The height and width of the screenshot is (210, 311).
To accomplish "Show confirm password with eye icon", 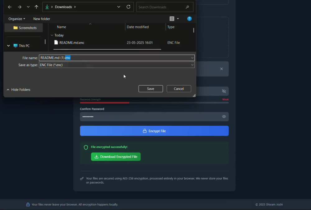I will coord(224,117).
